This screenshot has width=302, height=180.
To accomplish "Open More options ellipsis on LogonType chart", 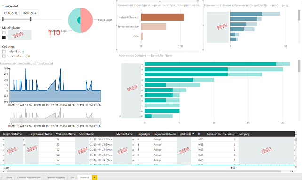I will point(201,1).
